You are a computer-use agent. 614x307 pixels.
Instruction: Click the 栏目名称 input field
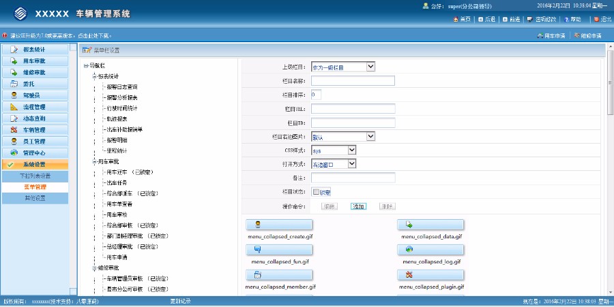[353, 81]
